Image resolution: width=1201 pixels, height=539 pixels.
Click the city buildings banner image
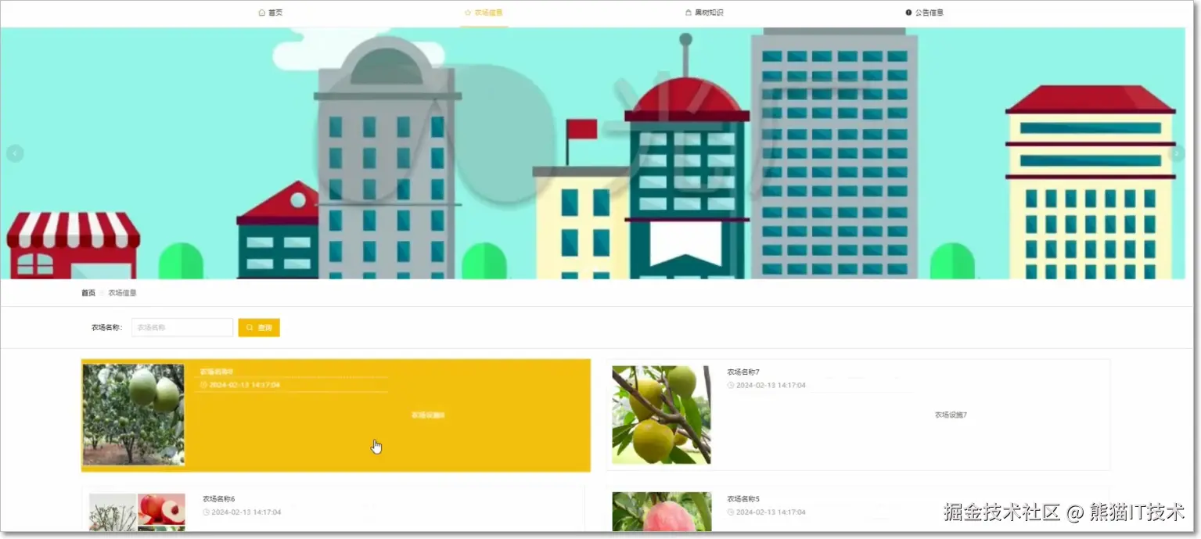point(592,153)
